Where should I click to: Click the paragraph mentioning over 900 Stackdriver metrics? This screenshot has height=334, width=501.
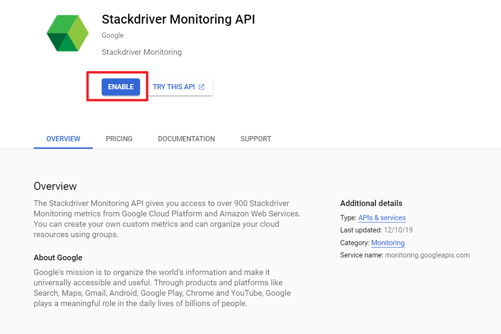[167, 219]
